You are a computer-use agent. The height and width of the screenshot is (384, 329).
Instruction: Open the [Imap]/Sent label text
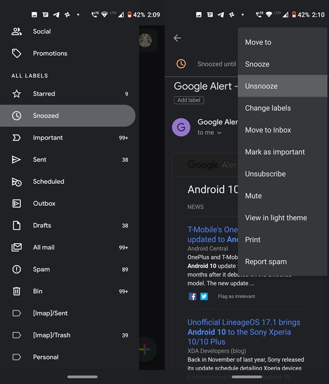(x=50, y=313)
